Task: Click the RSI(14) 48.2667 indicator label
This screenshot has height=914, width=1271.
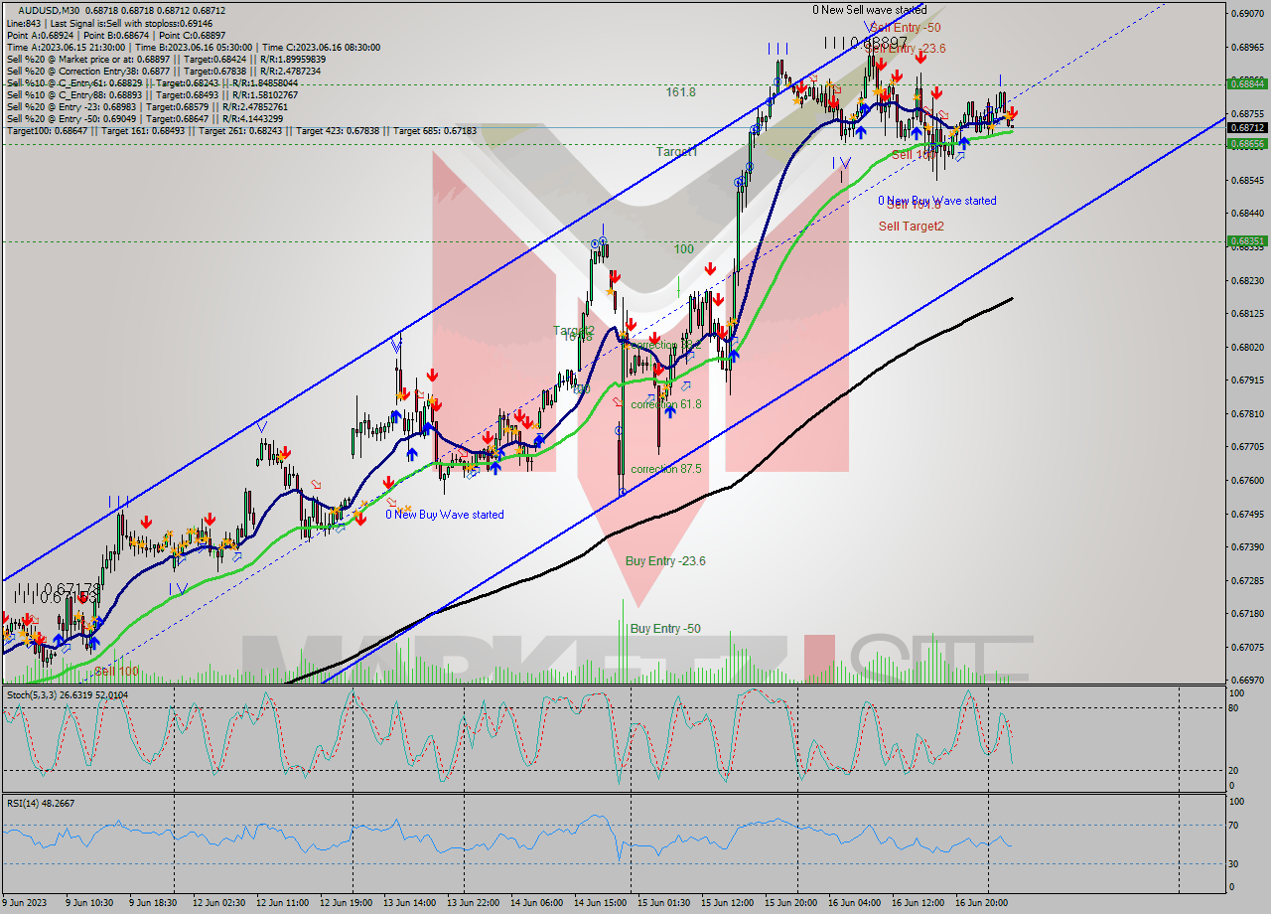Action: tap(41, 803)
